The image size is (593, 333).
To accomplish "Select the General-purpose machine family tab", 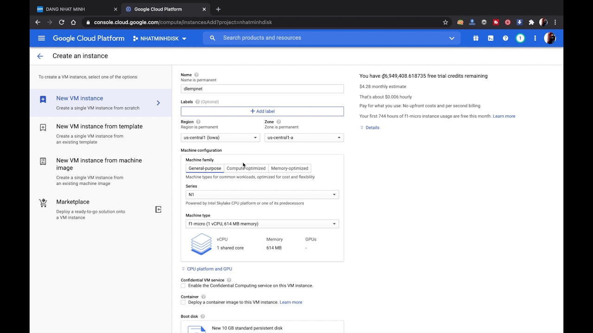I will point(205,168).
